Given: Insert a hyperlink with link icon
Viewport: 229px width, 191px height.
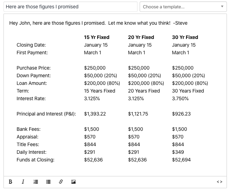Looking at the screenshot, I should pos(61,182).
